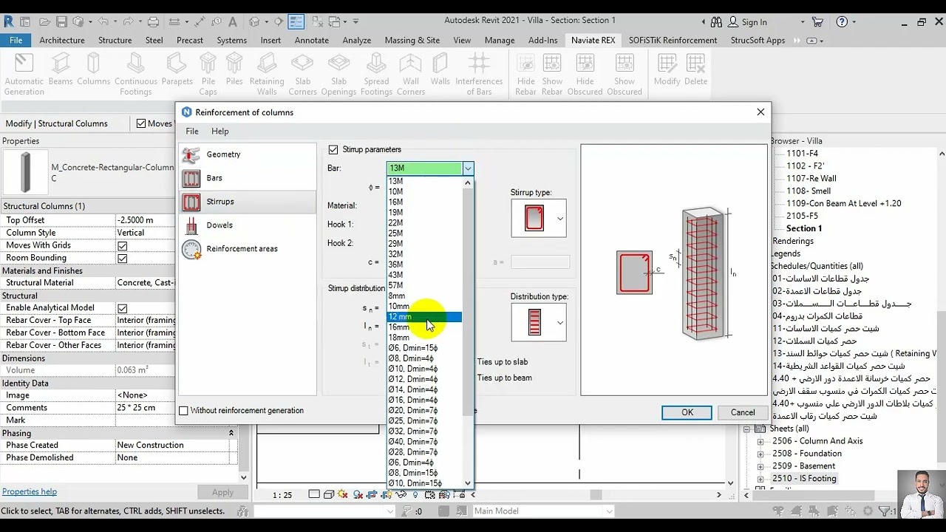
Task: Click the Interferences of Bars tool
Action: click(479, 74)
